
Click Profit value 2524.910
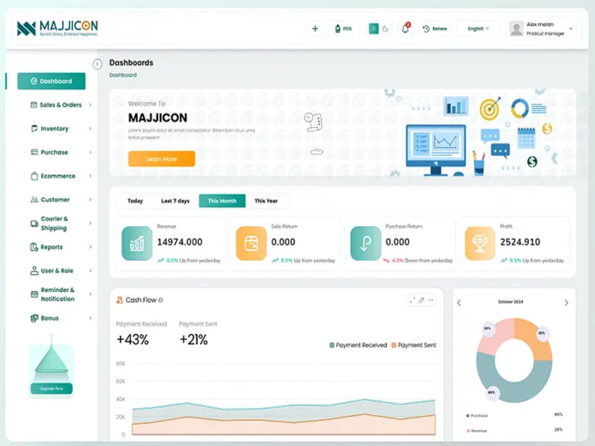(520, 242)
